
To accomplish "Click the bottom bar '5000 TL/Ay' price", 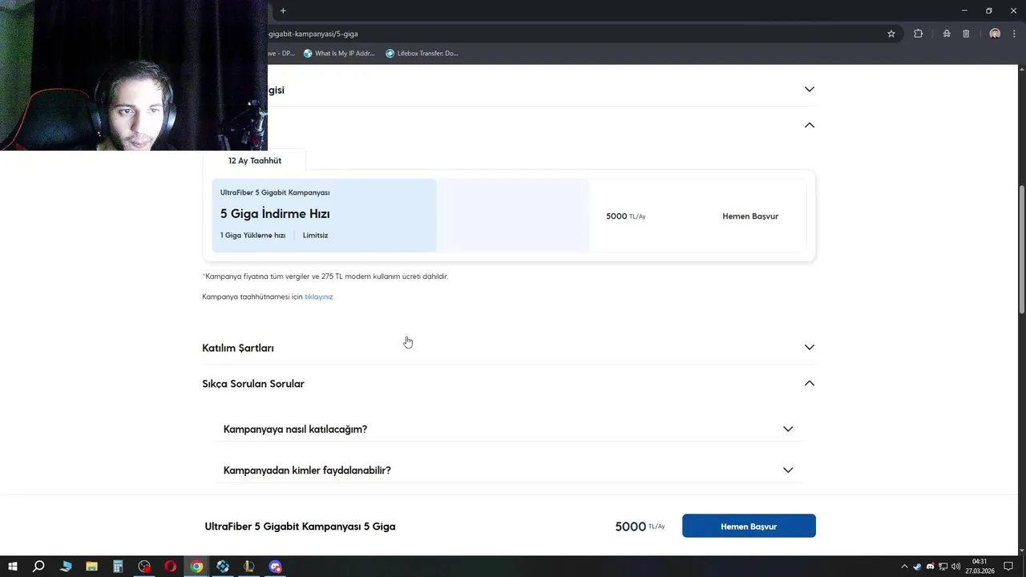I will (x=640, y=527).
